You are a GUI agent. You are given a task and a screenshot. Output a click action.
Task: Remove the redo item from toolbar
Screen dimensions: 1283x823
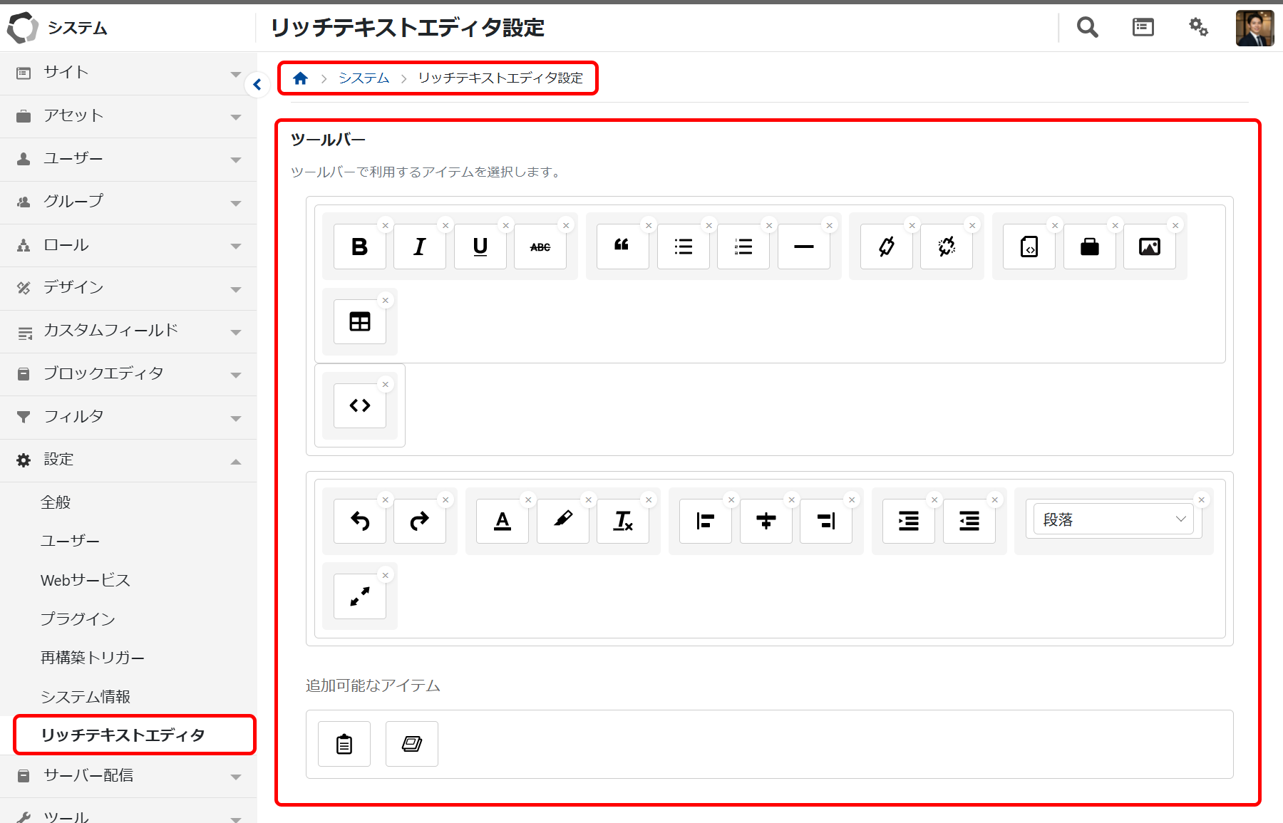[x=445, y=500]
